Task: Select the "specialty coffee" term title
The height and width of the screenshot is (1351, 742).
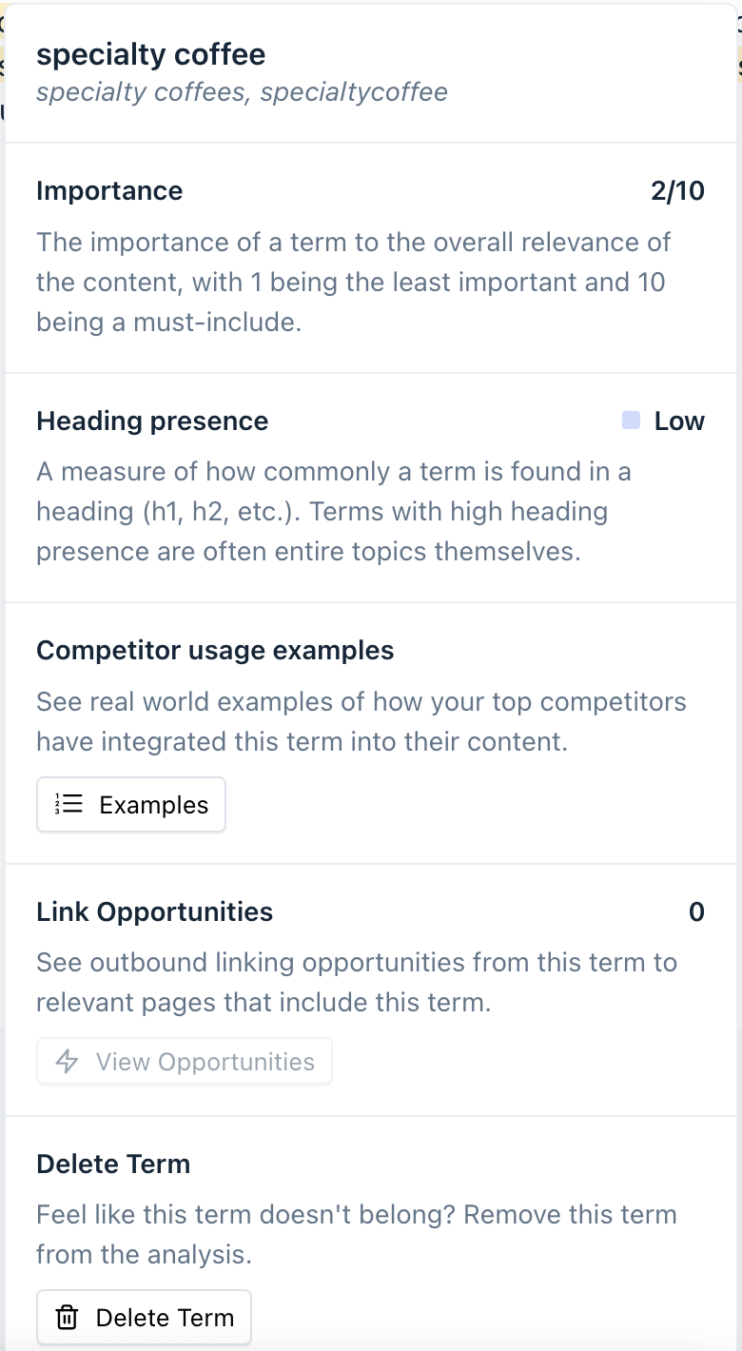Action: click(150, 54)
